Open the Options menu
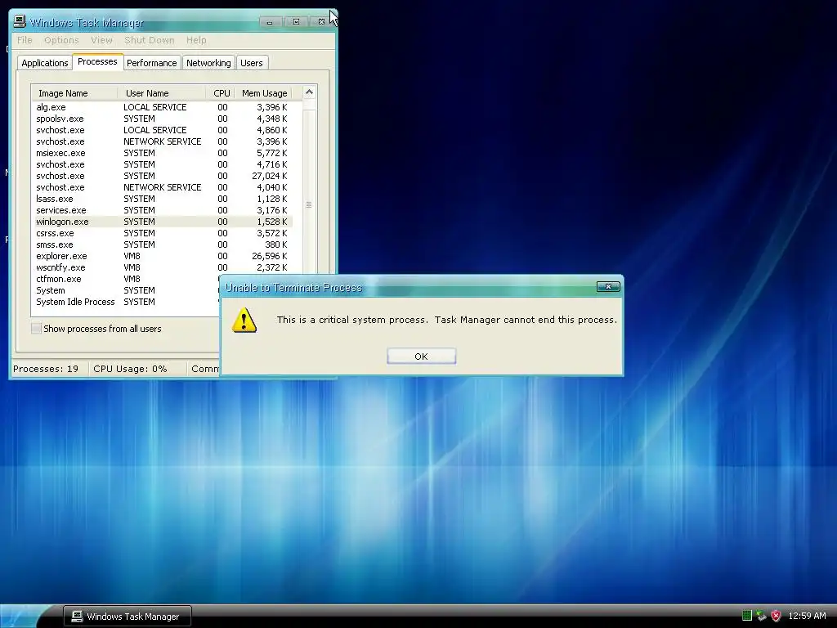This screenshot has height=628, width=837. coord(61,40)
